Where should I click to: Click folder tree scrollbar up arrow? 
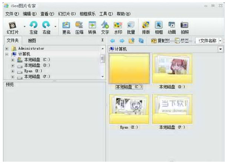[102, 49]
